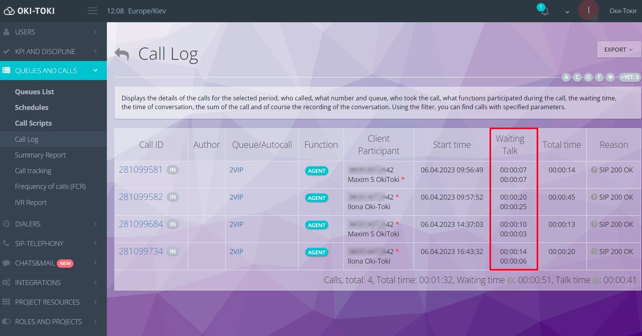Click the DIALERS clock icon
Viewport: 642px width, 336px height.
click(x=6, y=224)
